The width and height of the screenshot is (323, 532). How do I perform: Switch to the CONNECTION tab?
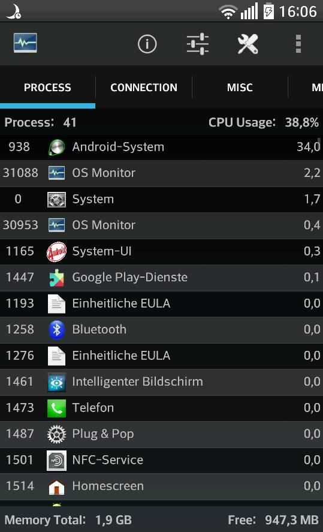coord(144,88)
